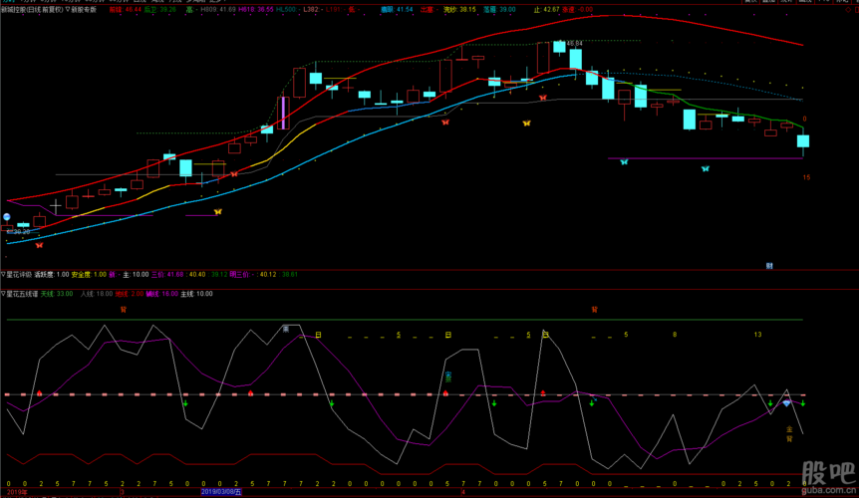The width and height of the screenshot is (859, 498).
Task: Click the 新城控股(日线 前复权) chart title
Action: pyautogui.click(x=32, y=9)
